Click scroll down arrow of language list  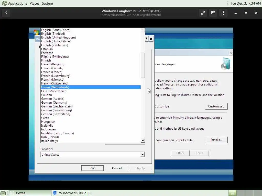click(143, 141)
